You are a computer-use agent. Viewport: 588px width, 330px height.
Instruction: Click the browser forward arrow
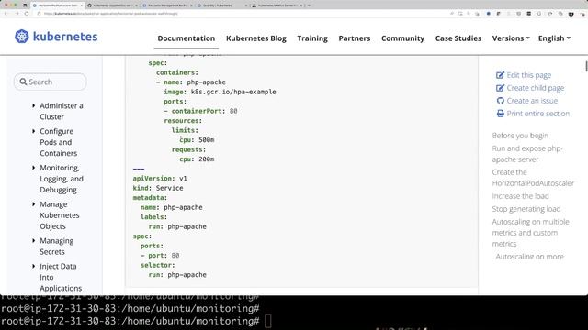pos(17,14)
